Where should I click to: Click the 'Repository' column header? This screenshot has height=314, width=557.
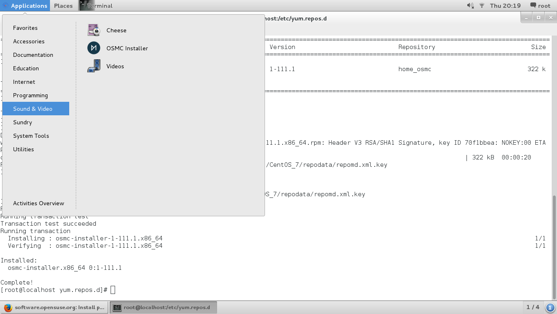tap(417, 47)
